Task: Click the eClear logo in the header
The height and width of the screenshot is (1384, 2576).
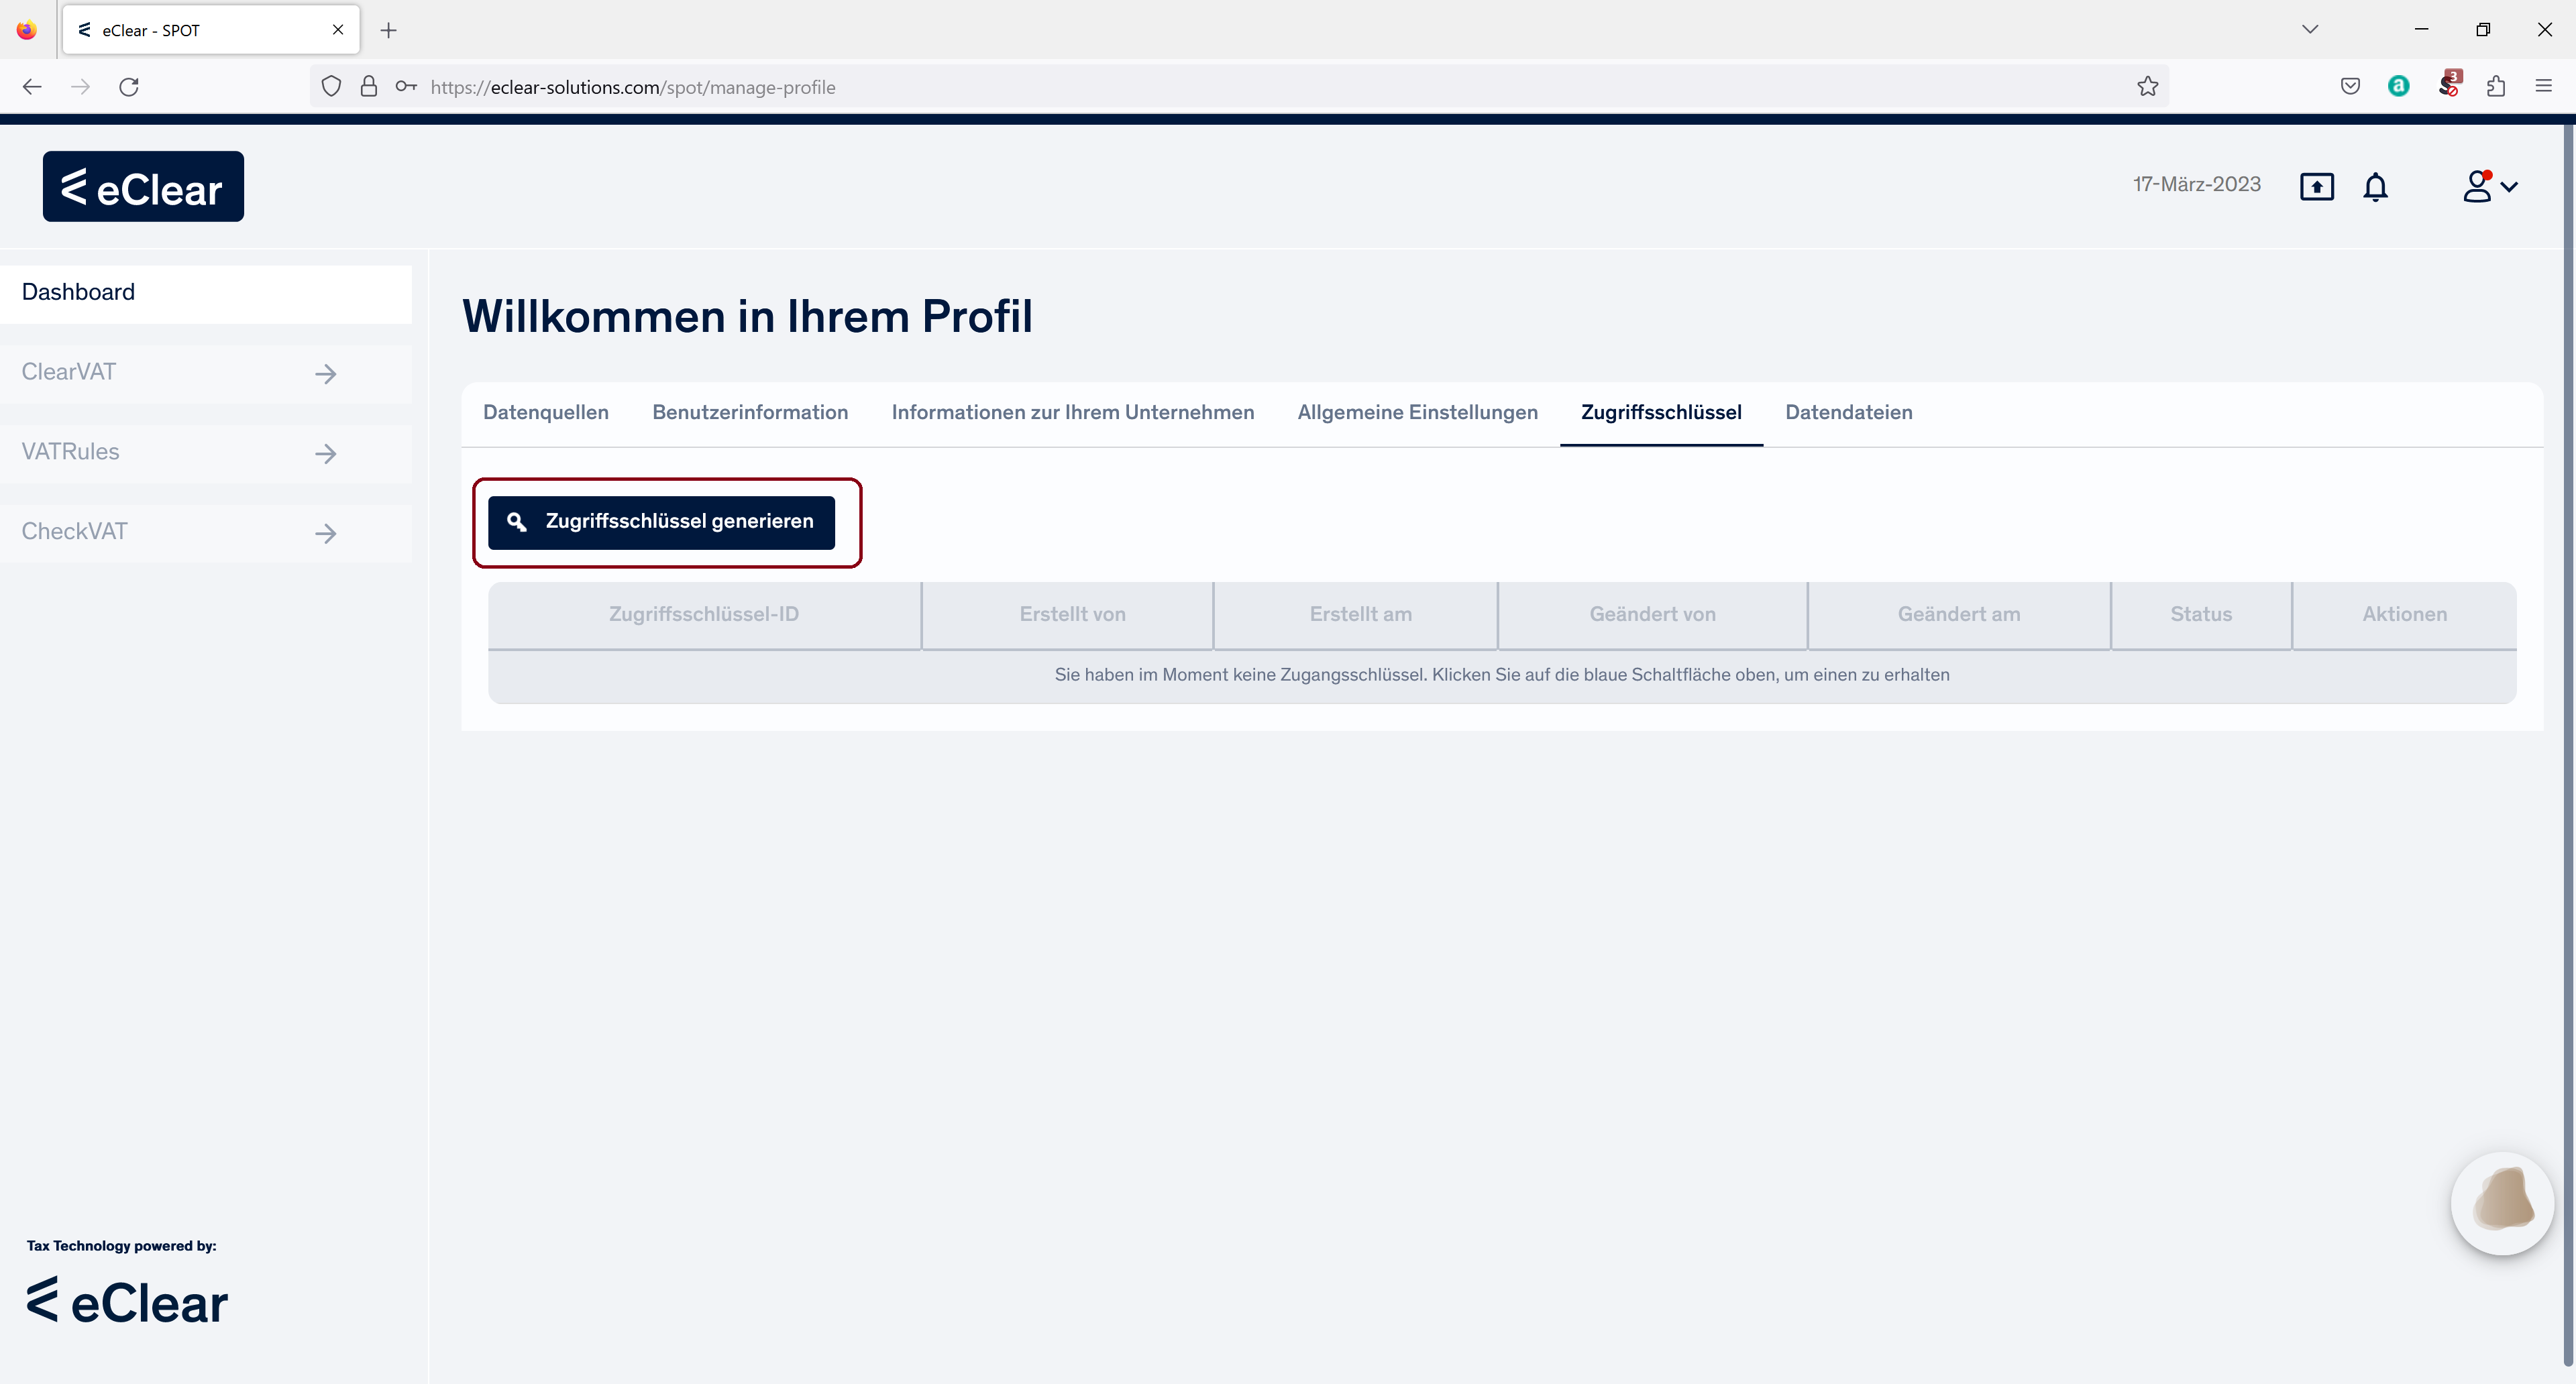Action: click(x=143, y=187)
